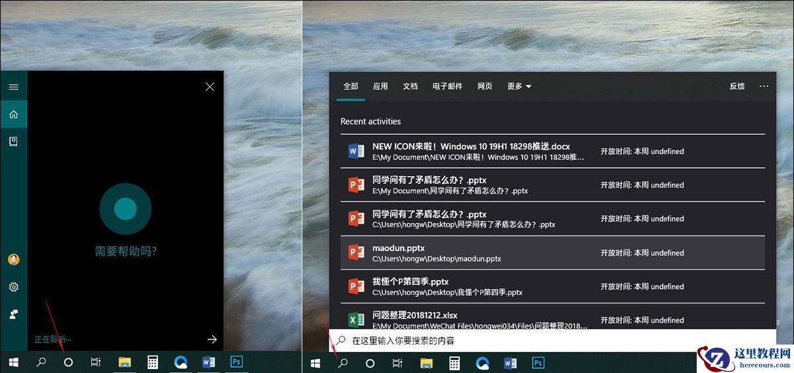Viewport: 794px width, 373px height.
Task: Launch Calculator on left taskbar
Action: (153, 362)
